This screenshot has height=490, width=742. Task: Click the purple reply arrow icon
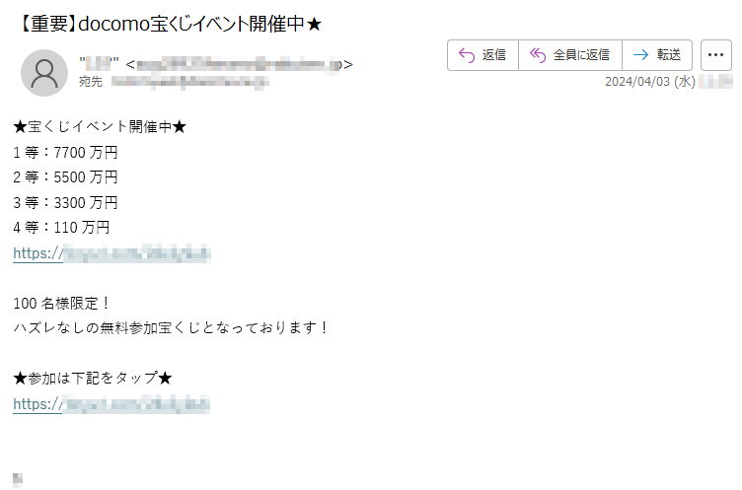467,55
